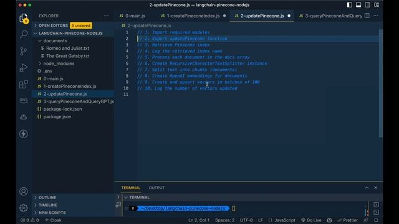Screen dimensions: 399x224
Task: Click the UTF-8 encoding indicator
Action: 246,220
